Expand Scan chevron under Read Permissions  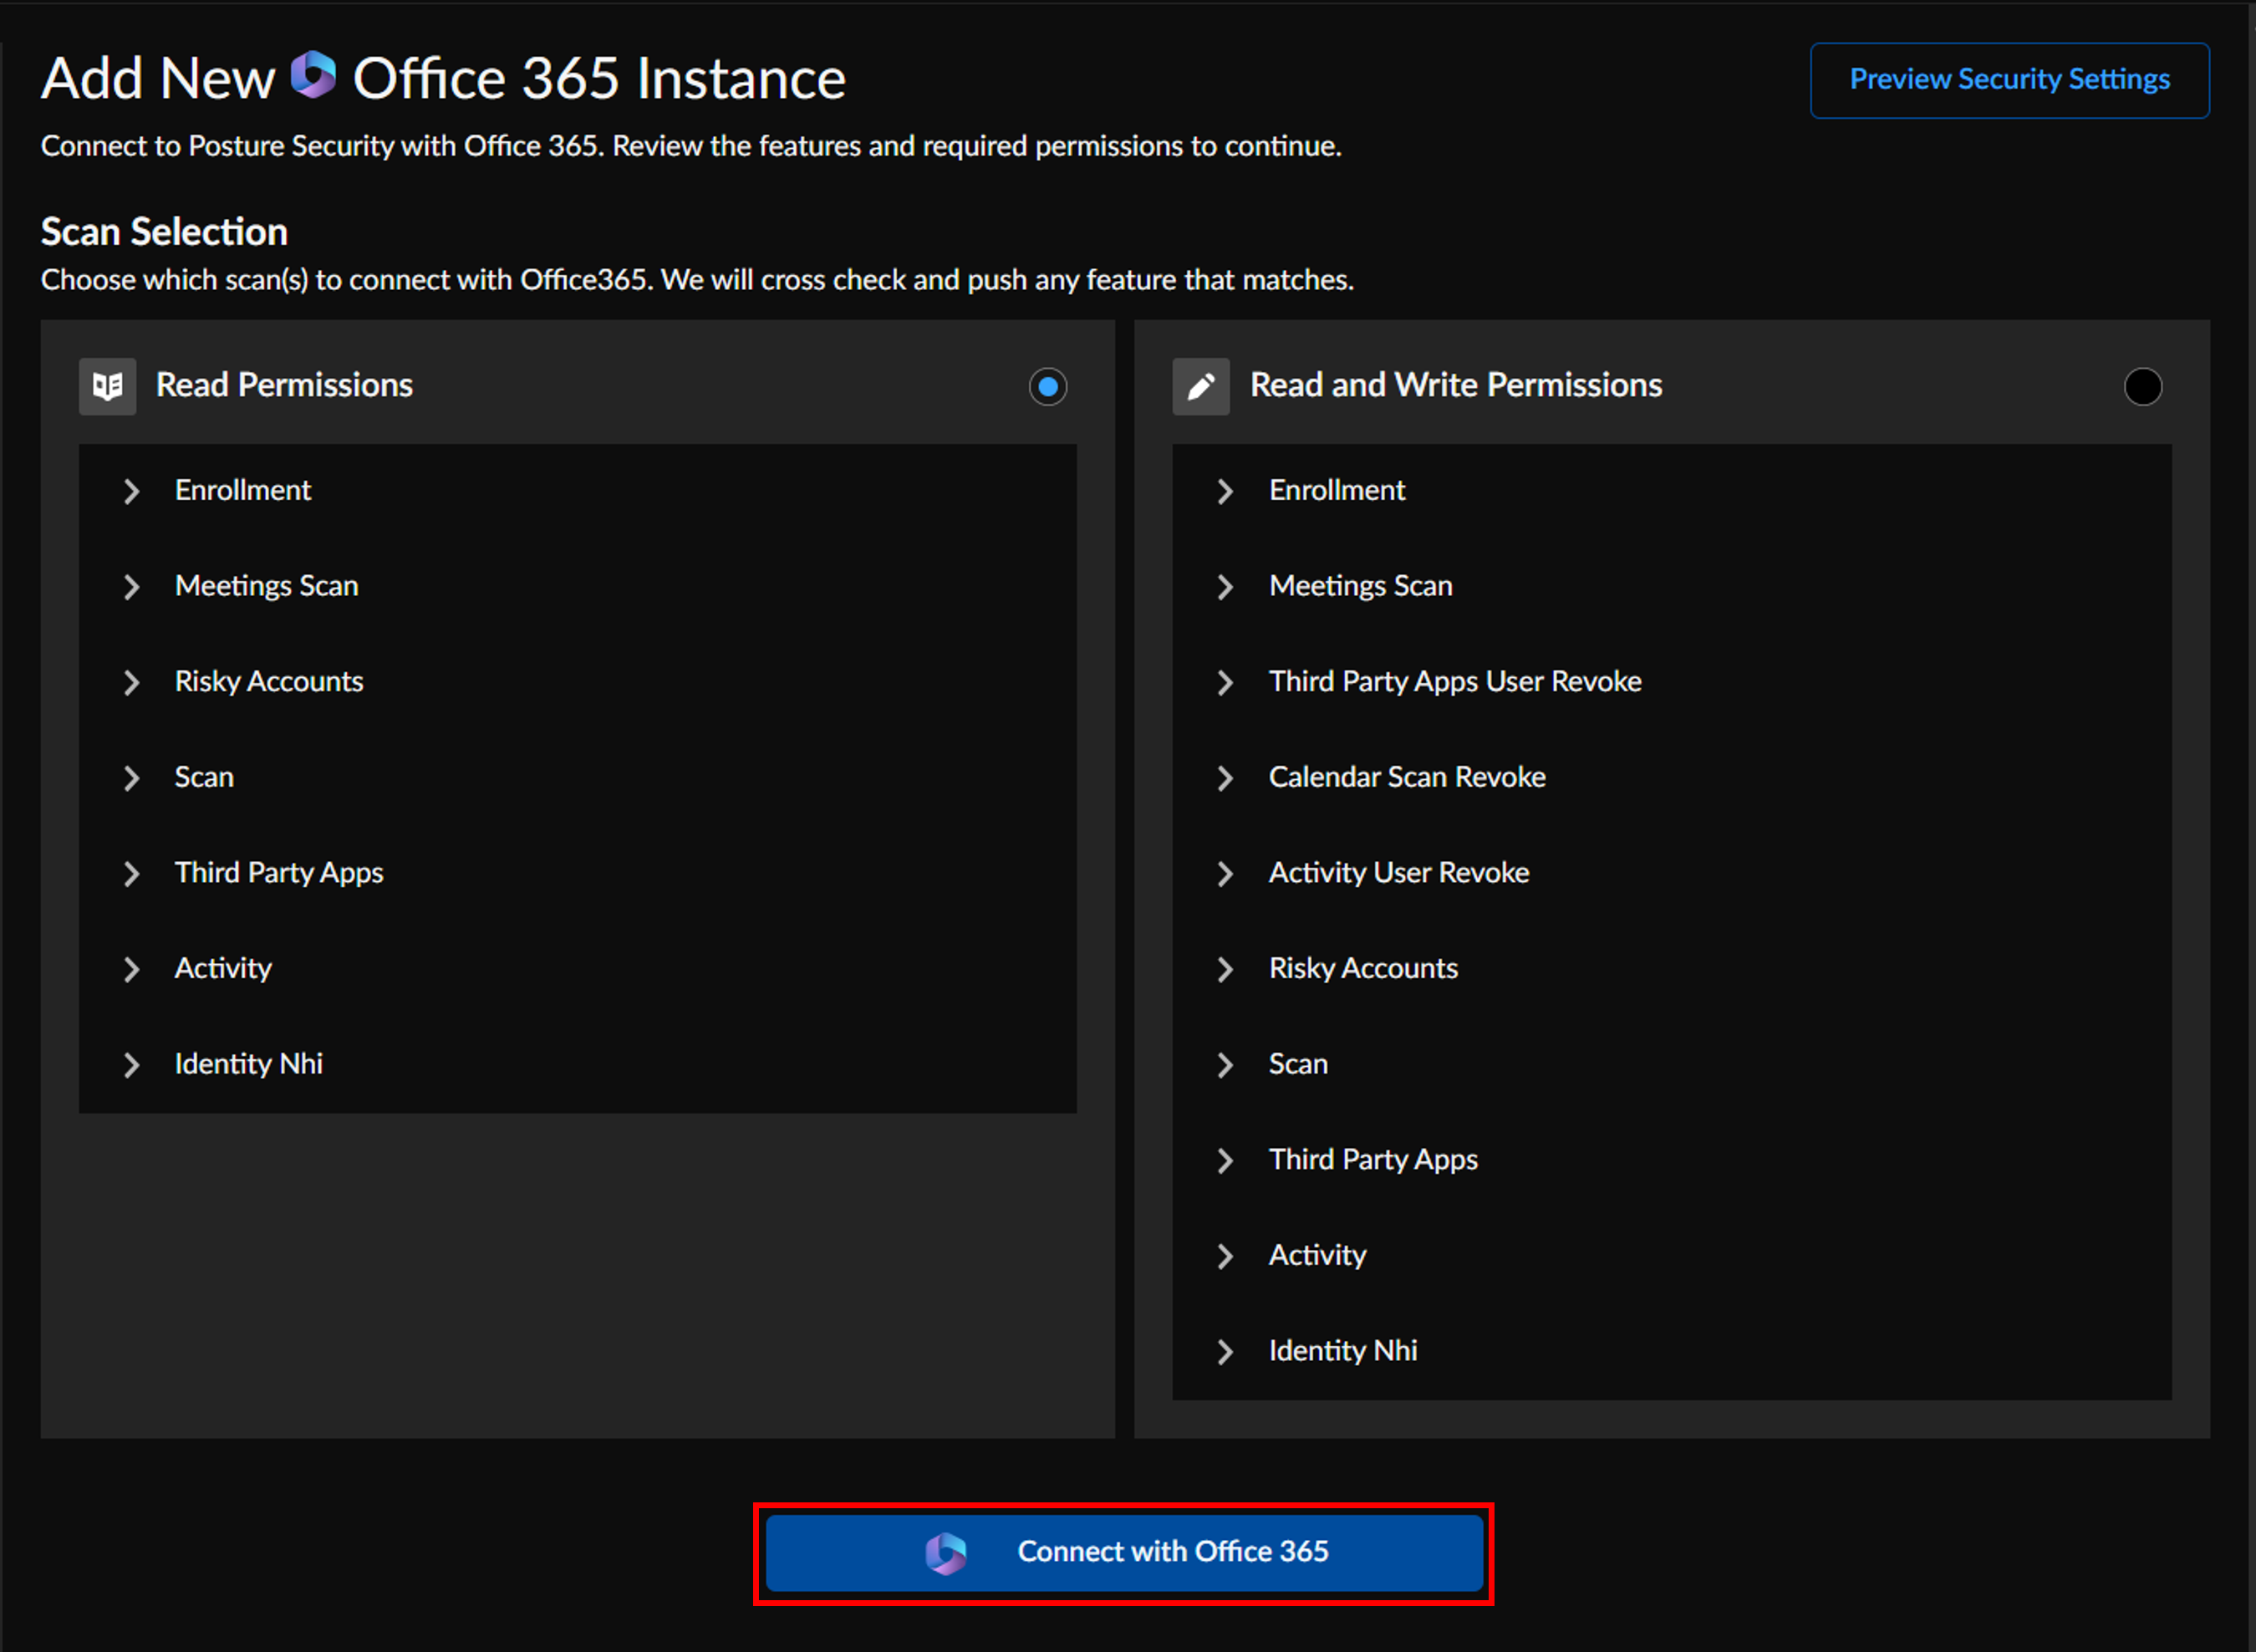pyautogui.click(x=131, y=778)
